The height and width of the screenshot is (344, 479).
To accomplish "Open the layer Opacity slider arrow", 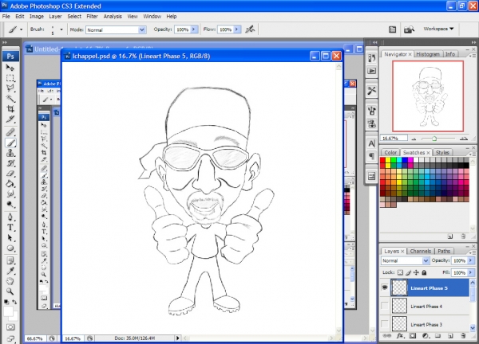I will click(x=471, y=260).
